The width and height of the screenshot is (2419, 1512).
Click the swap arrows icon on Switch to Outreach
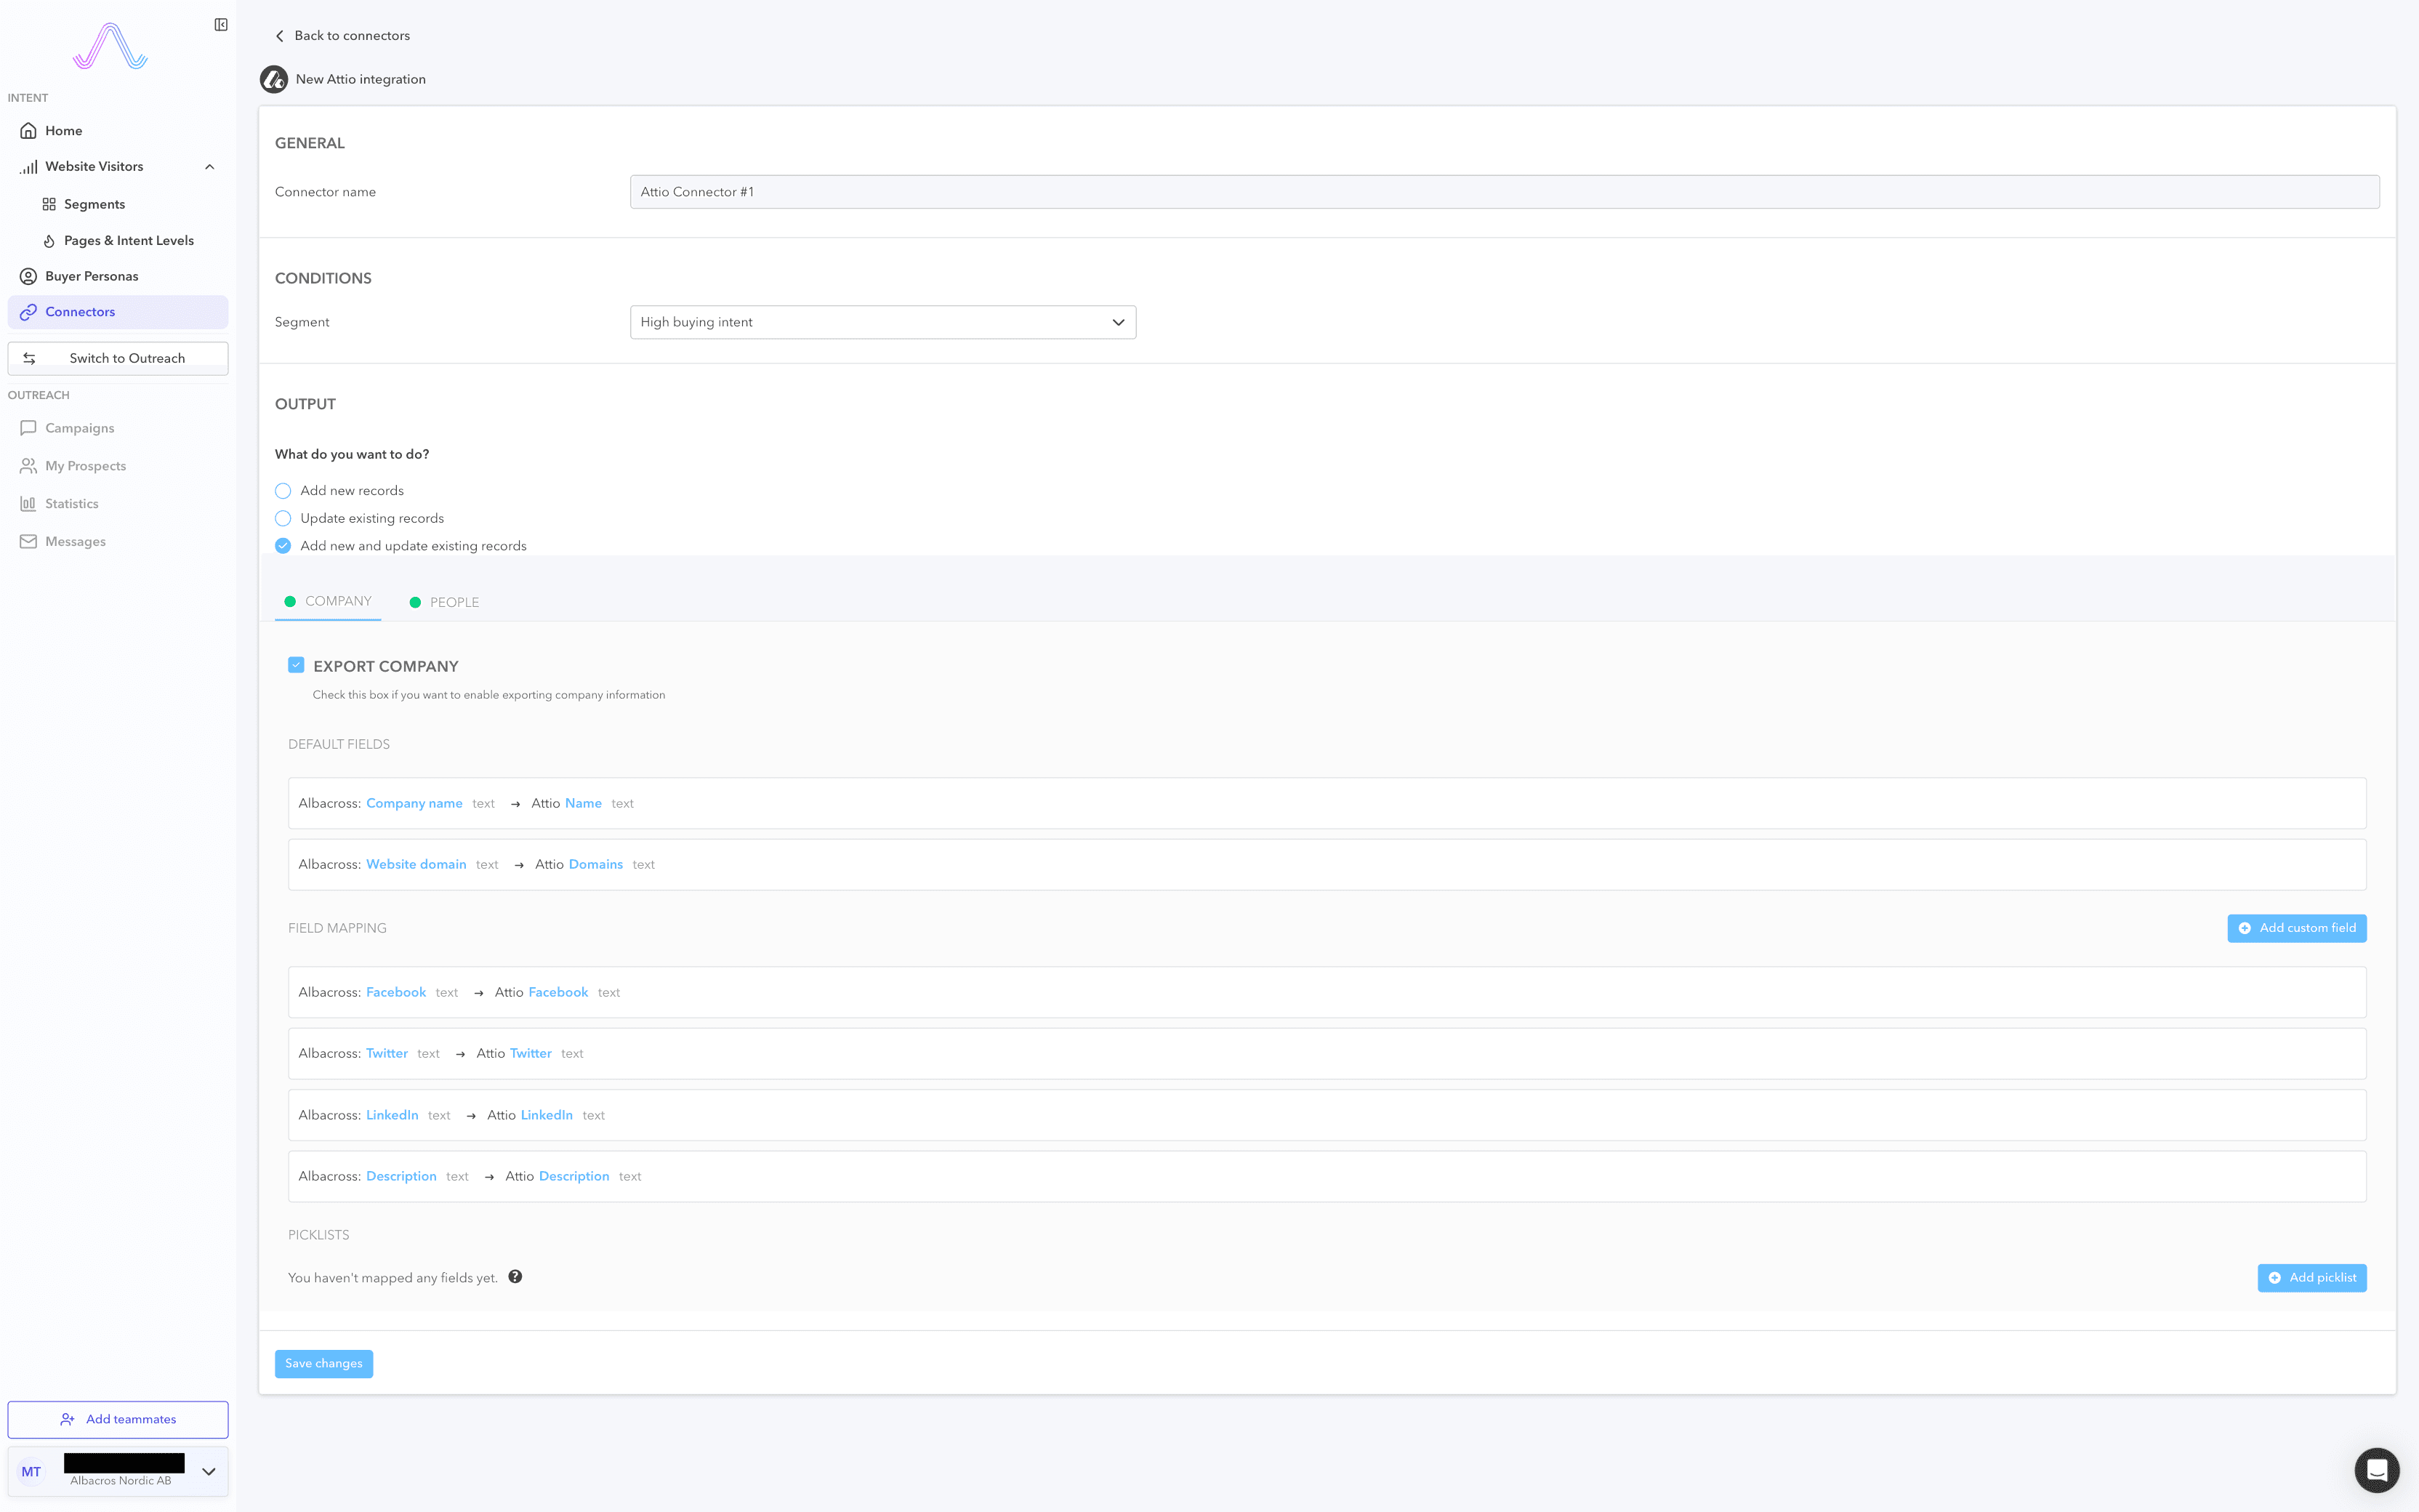[x=29, y=358]
